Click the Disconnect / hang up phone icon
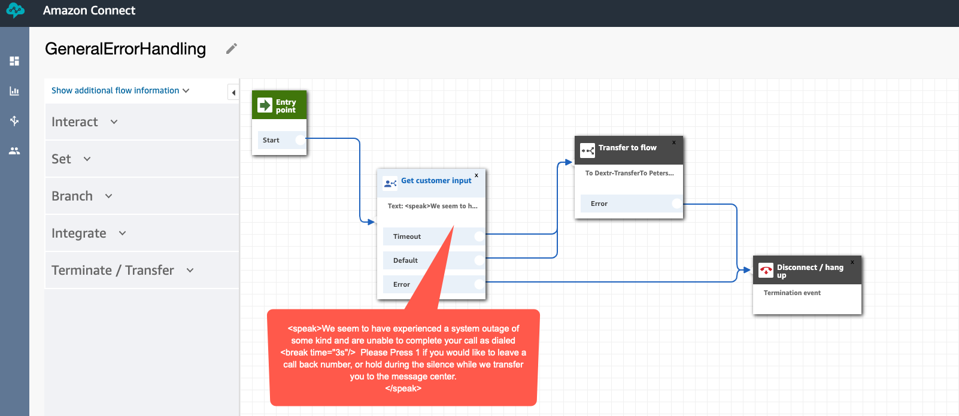Image resolution: width=959 pixels, height=416 pixels. click(x=766, y=271)
